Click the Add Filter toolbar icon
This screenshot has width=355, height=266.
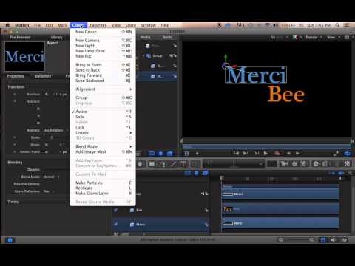coord(325,163)
